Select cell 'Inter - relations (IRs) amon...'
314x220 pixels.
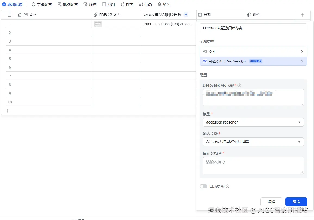pos(169,24)
